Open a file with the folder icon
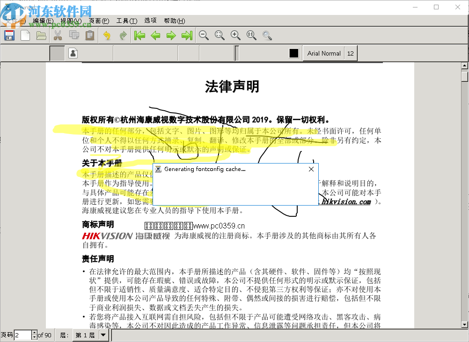 pyautogui.click(x=41, y=35)
